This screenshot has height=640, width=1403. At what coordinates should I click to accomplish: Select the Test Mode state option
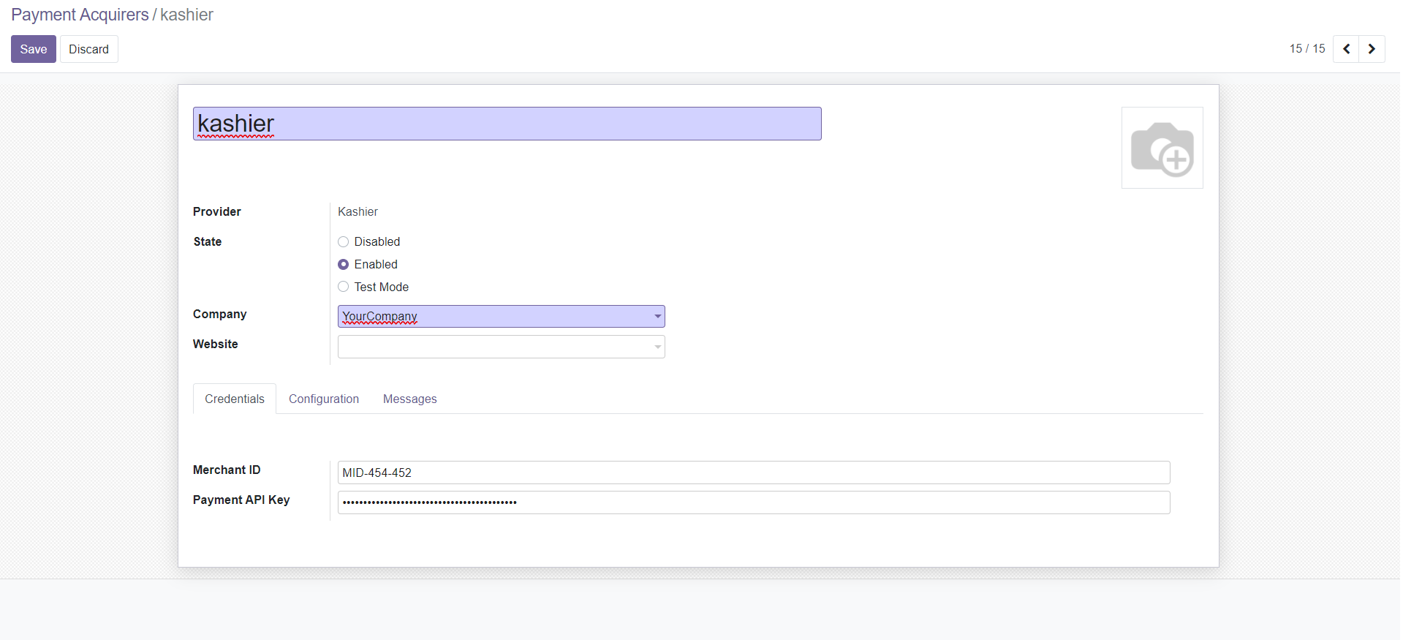[343, 287]
